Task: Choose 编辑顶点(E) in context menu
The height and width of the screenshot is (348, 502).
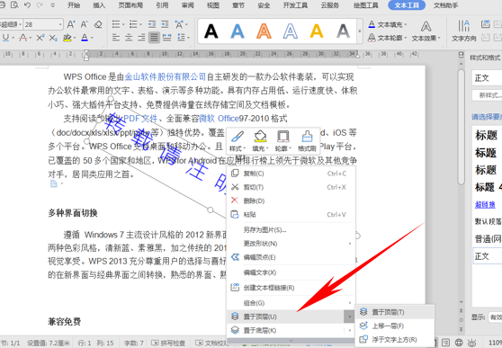Action: (291, 257)
